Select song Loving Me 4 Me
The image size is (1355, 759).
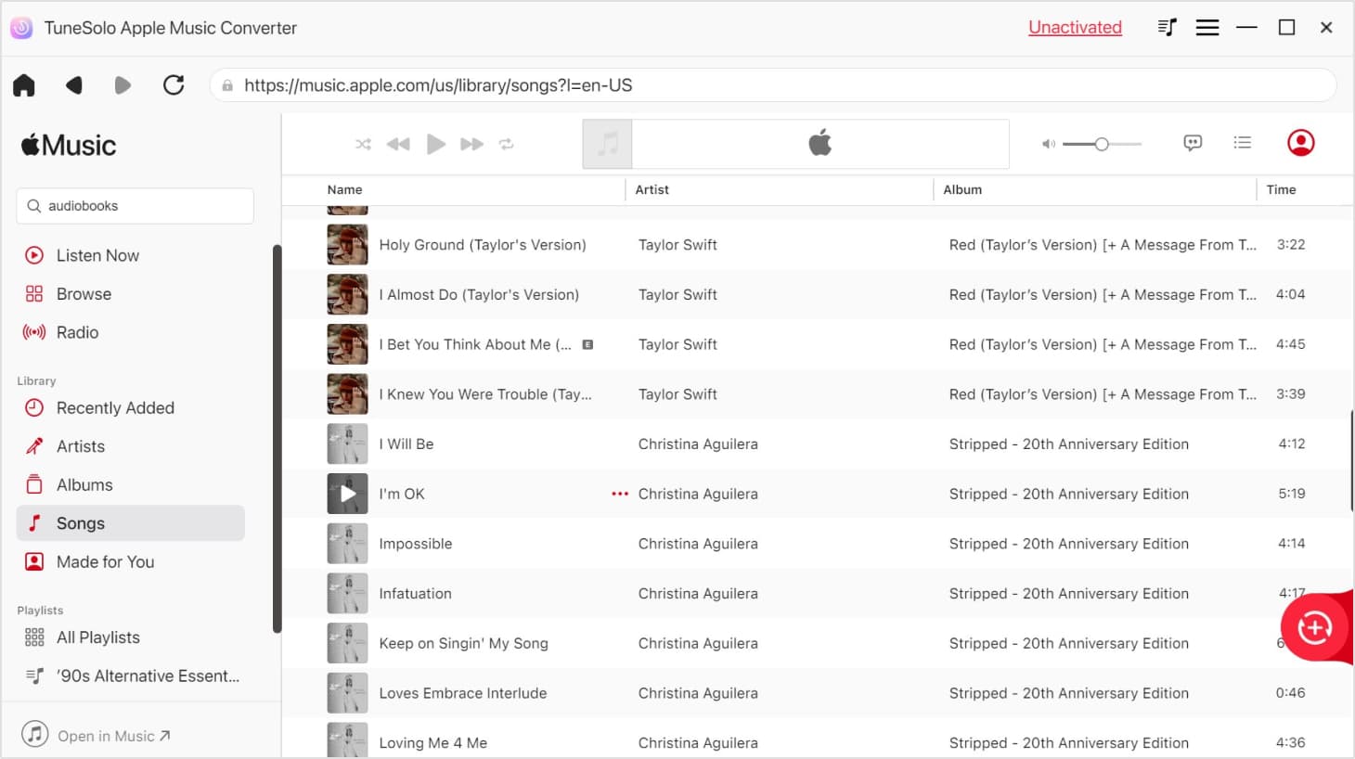click(432, 743)
